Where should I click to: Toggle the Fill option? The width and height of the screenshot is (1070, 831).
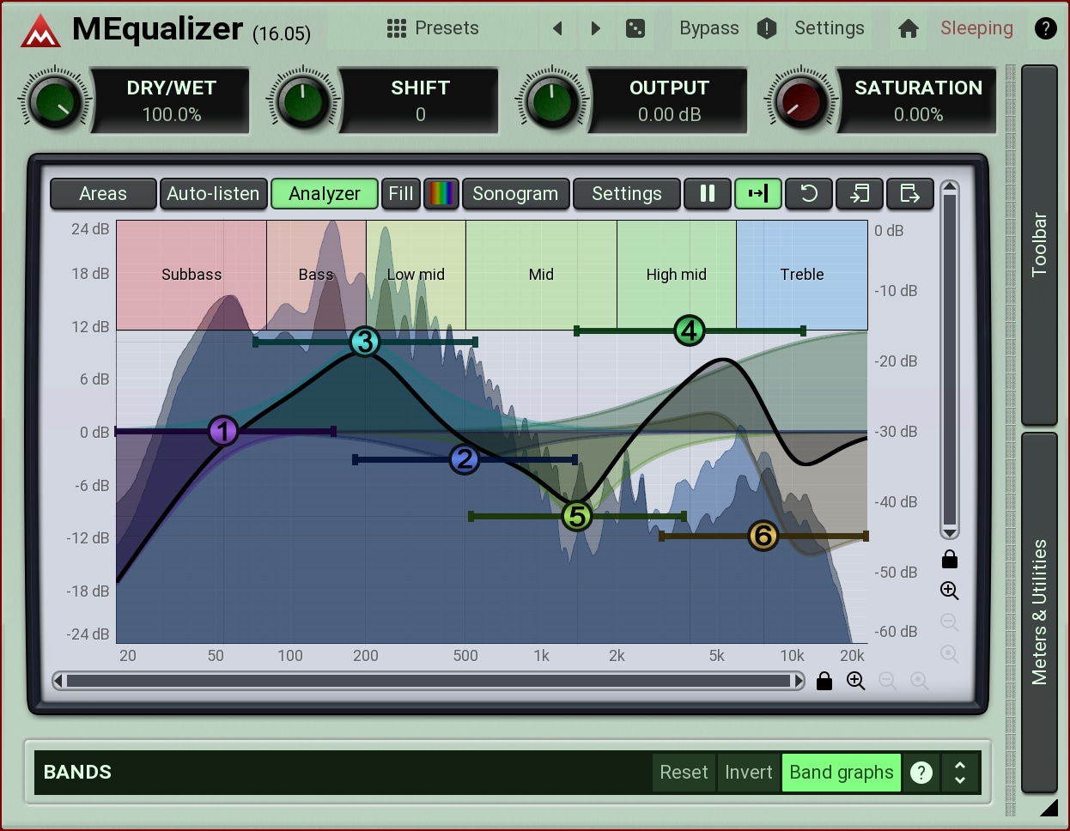tap(401, 194)
